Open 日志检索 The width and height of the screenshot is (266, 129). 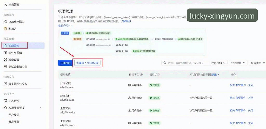click(x=14, y=101)
